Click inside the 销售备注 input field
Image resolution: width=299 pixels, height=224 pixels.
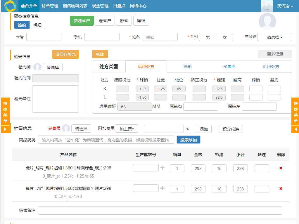[161, 211]
